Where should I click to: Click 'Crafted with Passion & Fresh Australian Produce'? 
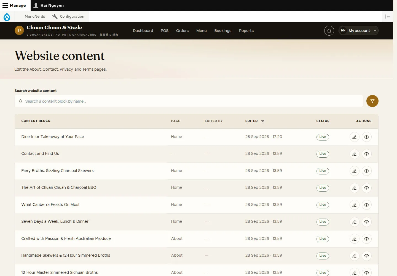click(x=66, y=238)
